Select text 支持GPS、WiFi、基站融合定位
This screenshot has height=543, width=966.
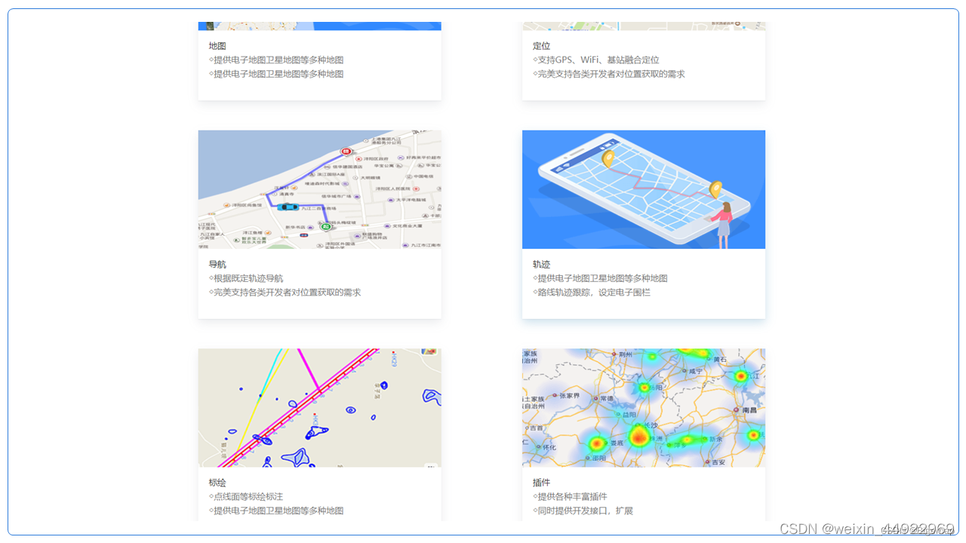598,60
